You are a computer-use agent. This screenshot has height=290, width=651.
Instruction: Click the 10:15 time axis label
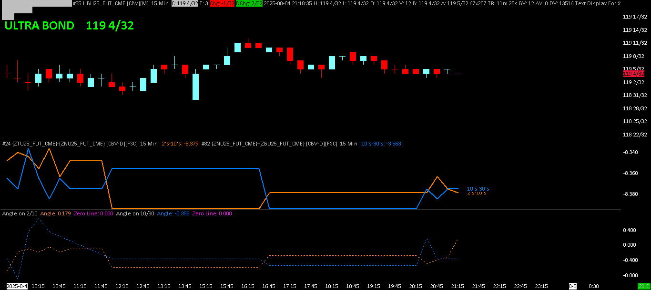click(x=38, y=286)
